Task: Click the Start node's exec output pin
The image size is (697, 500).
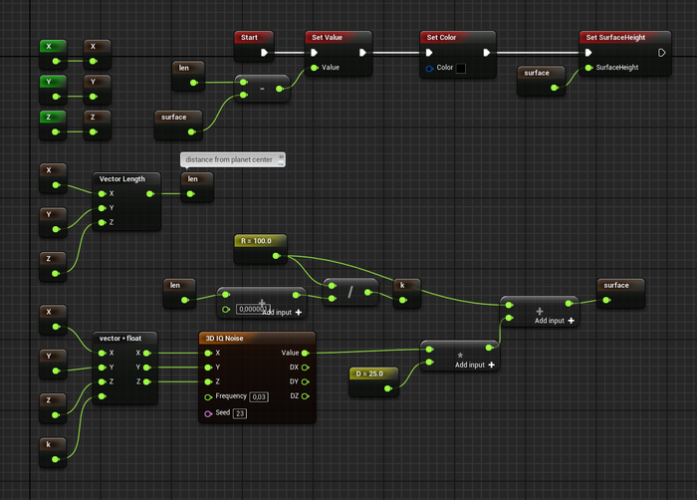Action: tap(264, 53)
